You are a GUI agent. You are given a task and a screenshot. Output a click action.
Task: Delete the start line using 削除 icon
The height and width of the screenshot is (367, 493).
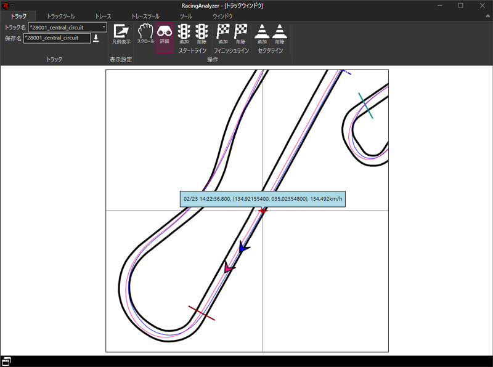pos(202,33)
